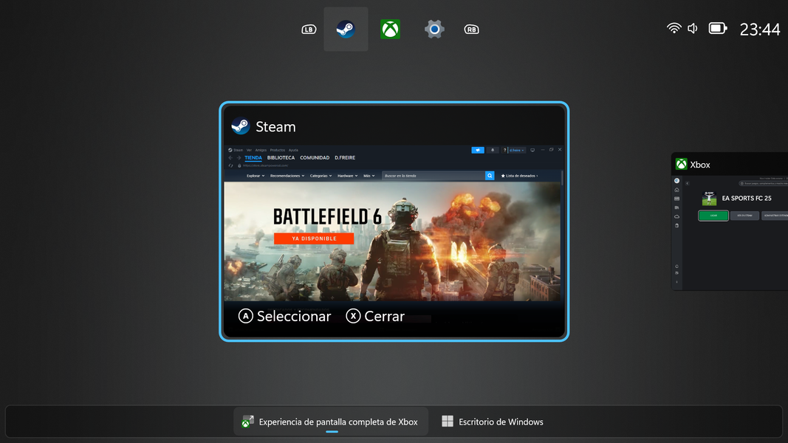This screenshot has width=788, height=443.
Task: Click the Xbox logo in the Xbox card header
Action: [682, 165]
